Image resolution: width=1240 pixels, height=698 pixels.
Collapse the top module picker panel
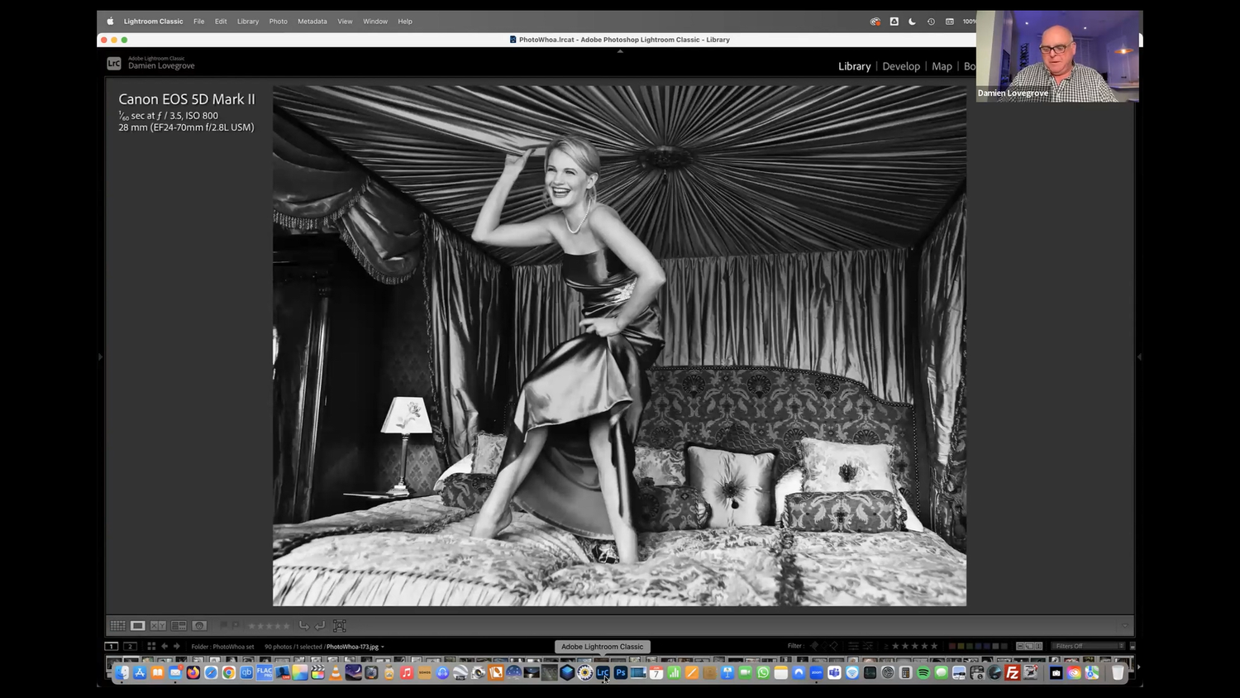tap(620, 51)
